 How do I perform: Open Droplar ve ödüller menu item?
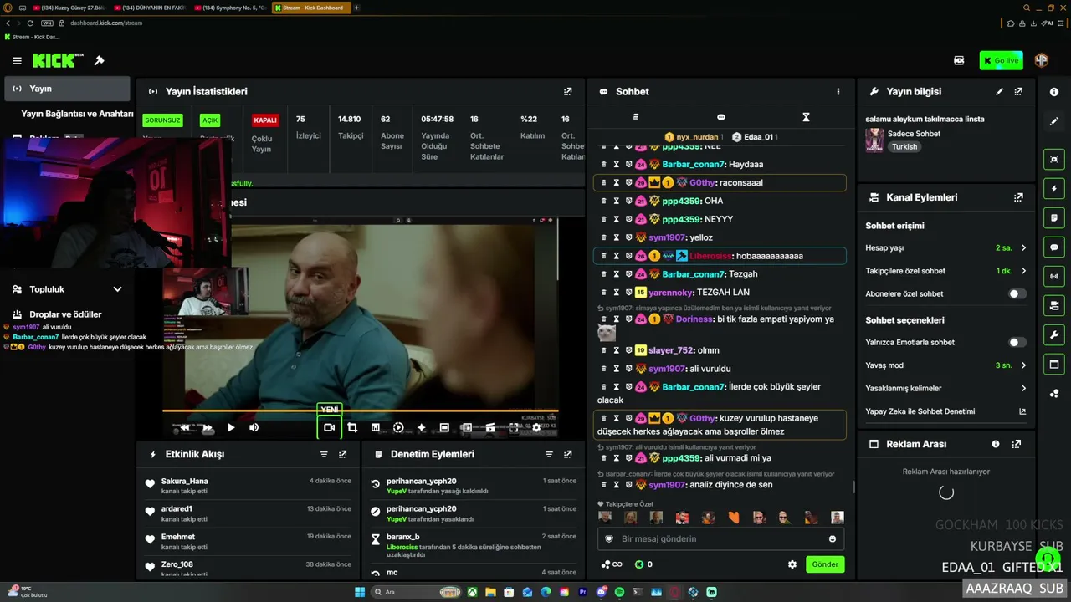pos(65,314)
